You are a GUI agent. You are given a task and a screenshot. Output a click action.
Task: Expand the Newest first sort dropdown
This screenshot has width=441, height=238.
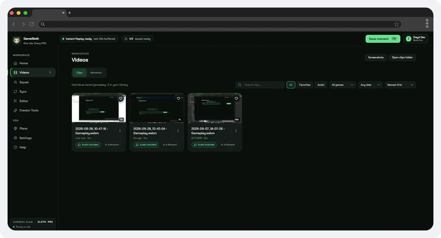[400, 85]
